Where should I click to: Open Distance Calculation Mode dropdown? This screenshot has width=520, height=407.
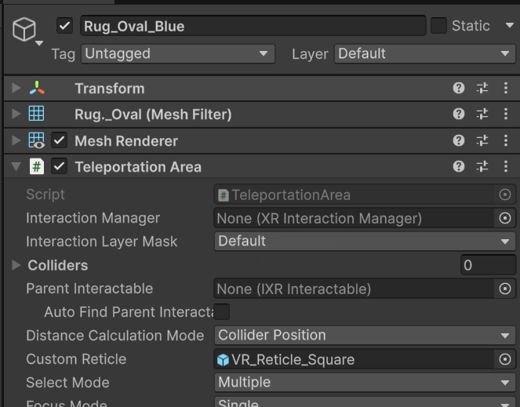[x=365, y=336]
